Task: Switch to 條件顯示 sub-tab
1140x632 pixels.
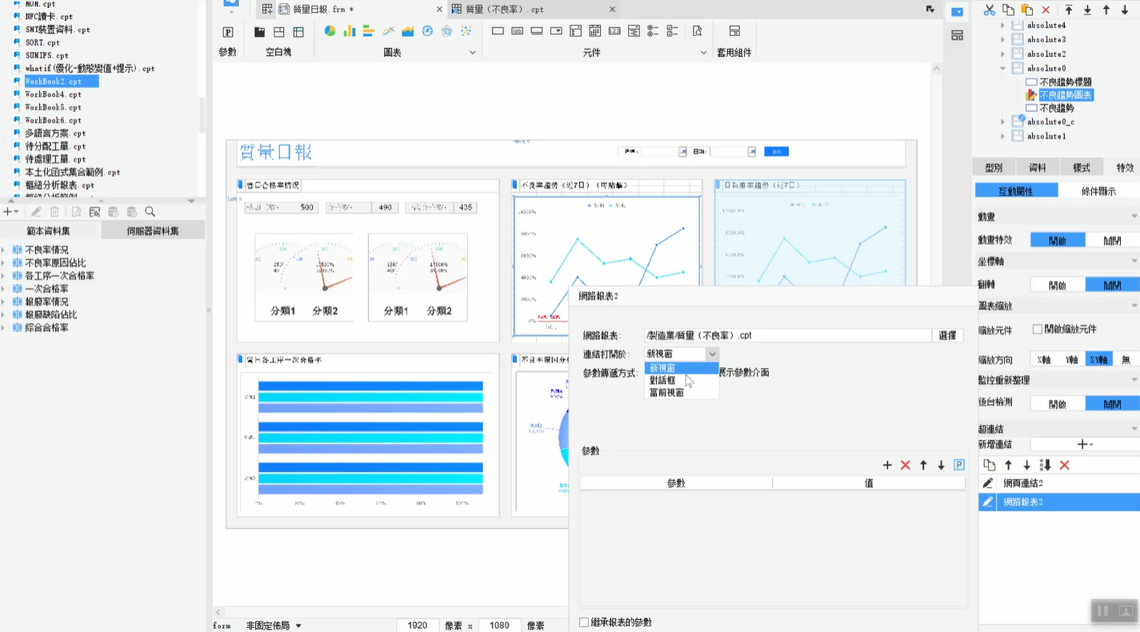Action: (x=1098, y=191)
